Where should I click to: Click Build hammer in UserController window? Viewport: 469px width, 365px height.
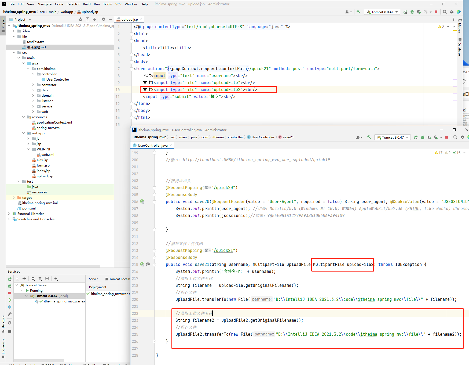click(x=369, y=137)
